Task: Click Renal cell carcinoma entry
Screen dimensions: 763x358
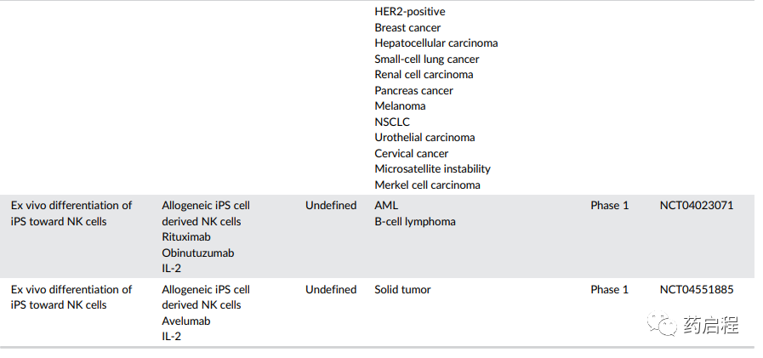Action: coord(424,75)
